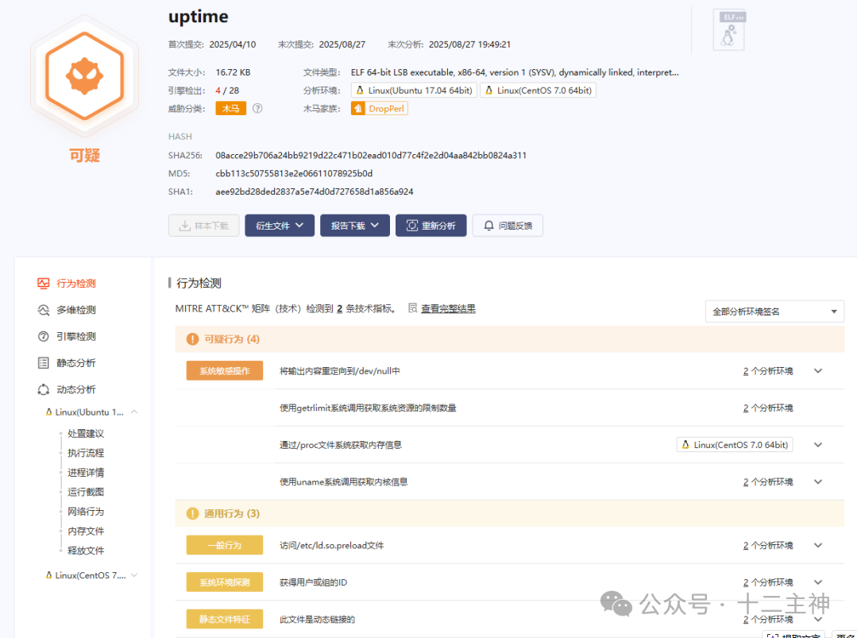This screenshot has width=857, height=638.
Task: Open the 报告下载 dropdown
Action: (x=354, y=225)
